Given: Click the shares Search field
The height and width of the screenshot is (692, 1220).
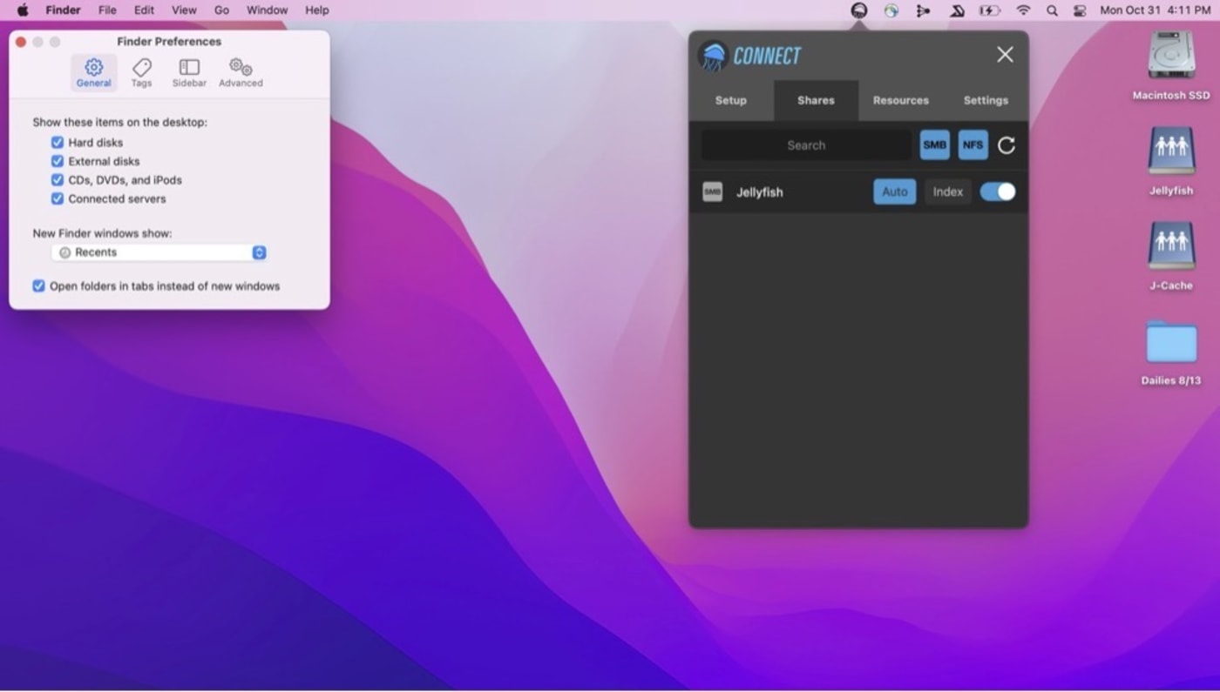Looking at the screenshot, I should [806, 145].
